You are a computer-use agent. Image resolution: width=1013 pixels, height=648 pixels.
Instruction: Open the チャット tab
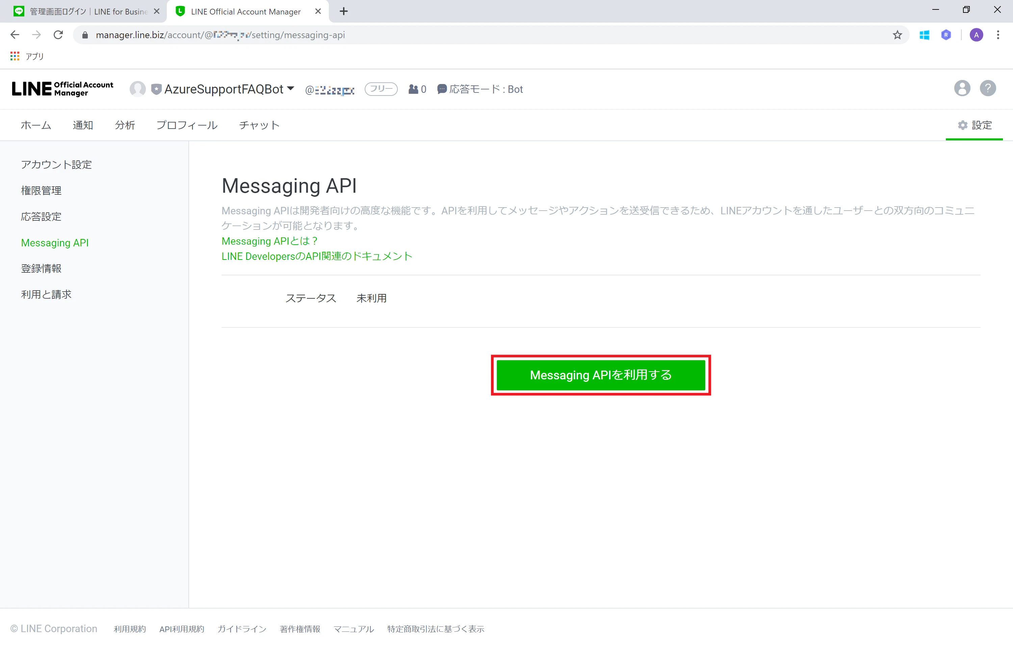[x=259, y=125]
